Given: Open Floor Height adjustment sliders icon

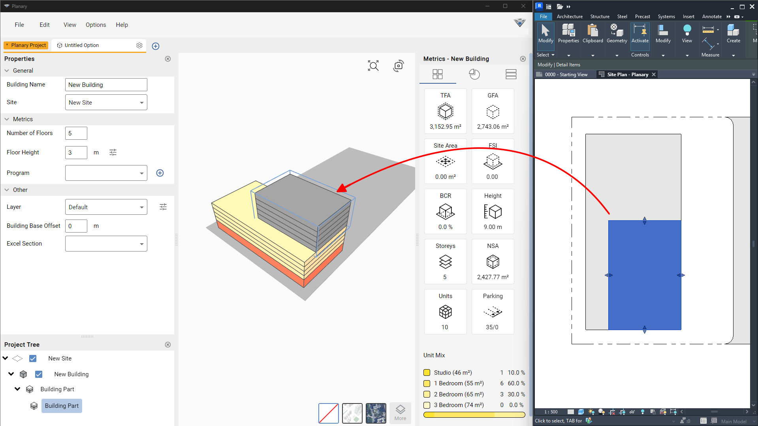Looking at the screenshot, I should (x=113, y=152).
